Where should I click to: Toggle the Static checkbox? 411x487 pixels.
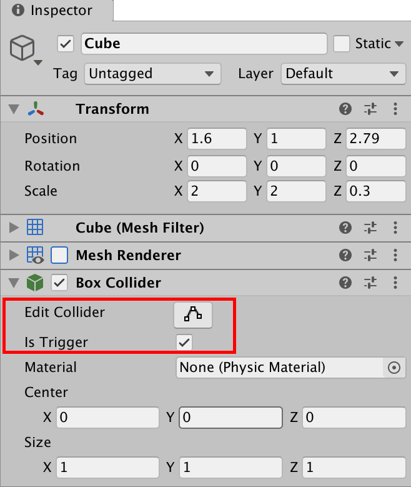click(341, 44)
